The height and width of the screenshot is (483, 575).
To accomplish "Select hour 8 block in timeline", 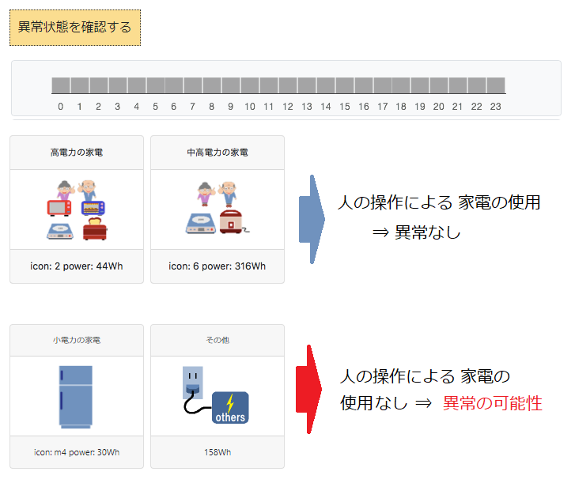I will (x=212, y=85).
